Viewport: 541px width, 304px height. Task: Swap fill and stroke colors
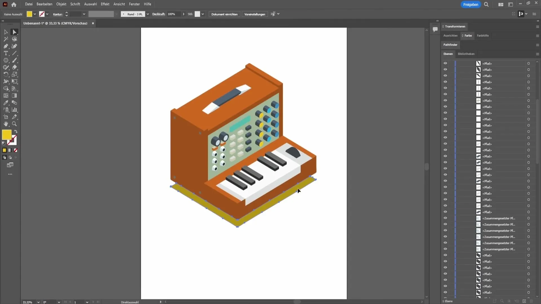pos(16,131)
